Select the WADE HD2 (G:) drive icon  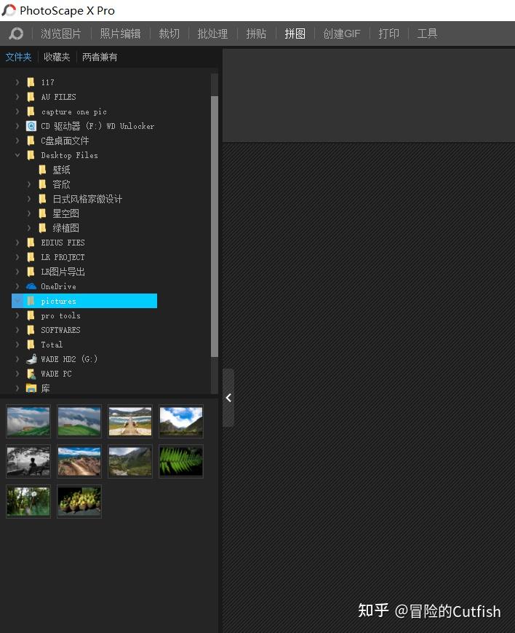coord(31,359)
